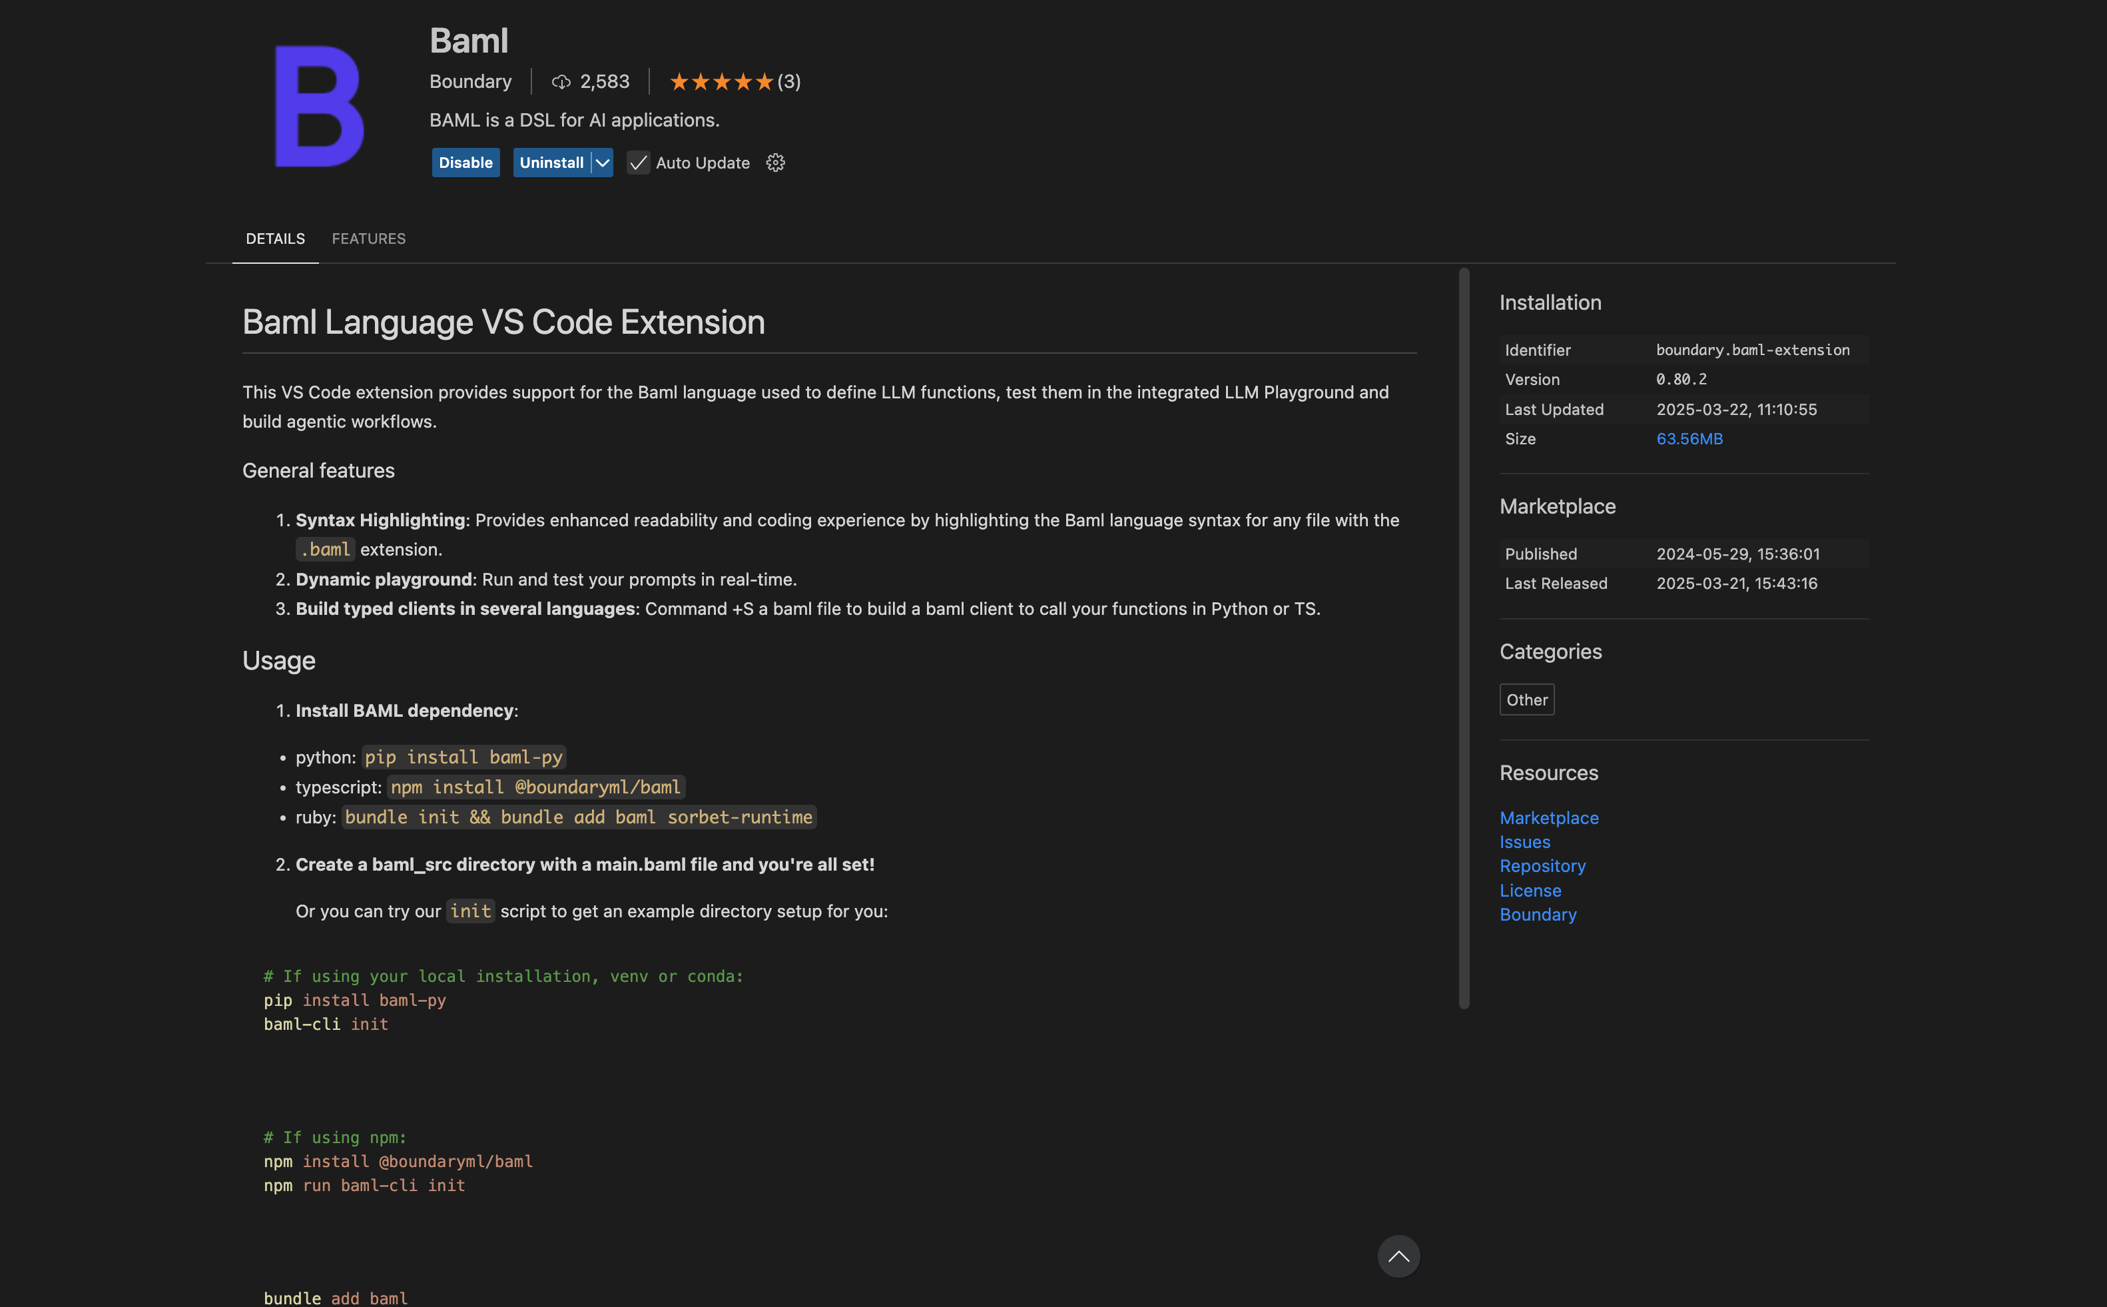Click the Syntax Highlighting bold text

tap(380, 520)
